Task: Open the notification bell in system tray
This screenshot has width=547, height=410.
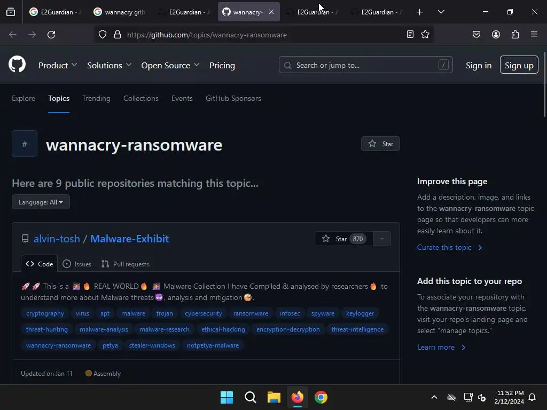Action: [532, 397]
